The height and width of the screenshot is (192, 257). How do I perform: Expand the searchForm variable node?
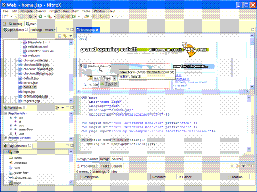(11, 129)
